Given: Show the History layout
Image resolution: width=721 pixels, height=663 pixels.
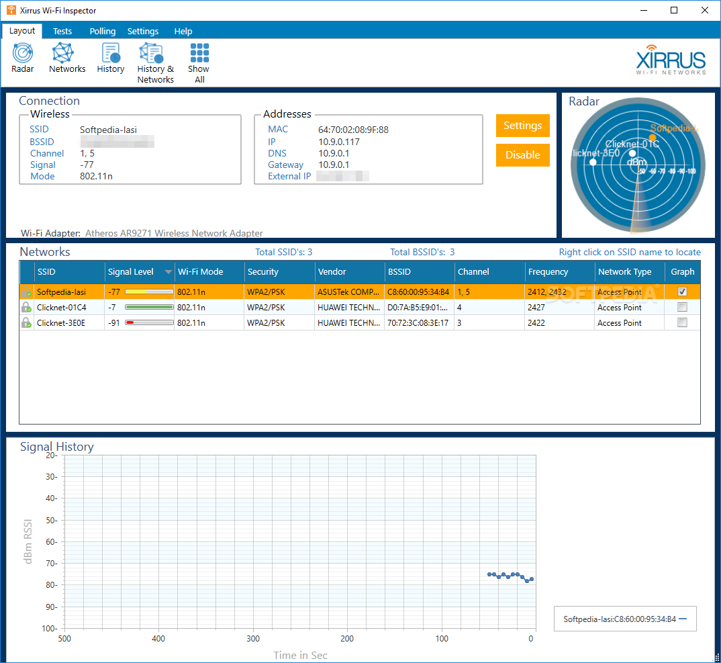Looking at the screenshot, I should 110,58.
